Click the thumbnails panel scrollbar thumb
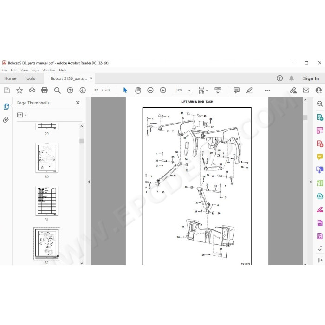This screenshot has height=325, width=325. coord(82,141)
